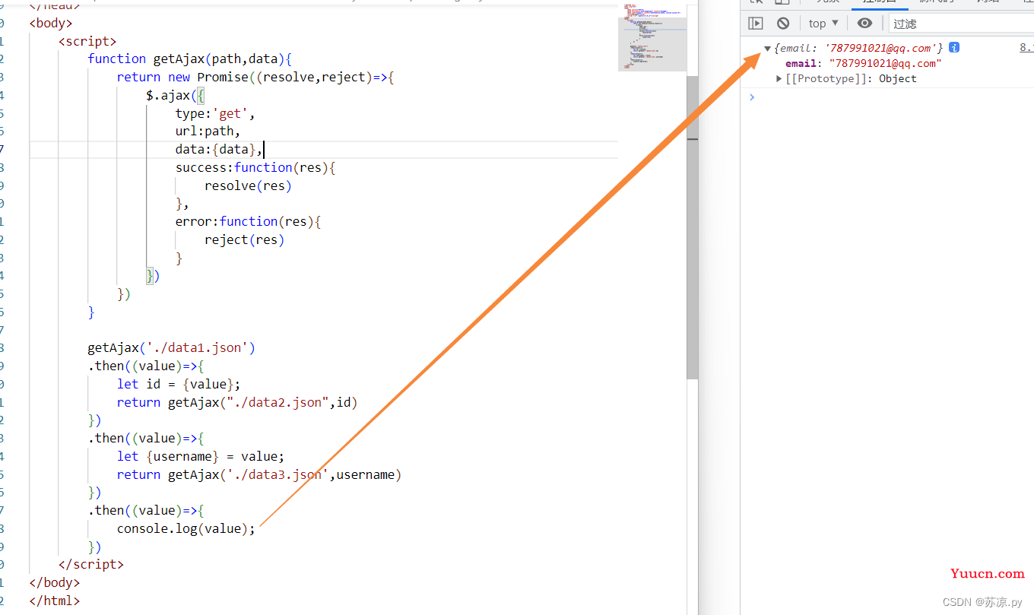Select the email property value "787991021@qq.com"
The width and height of the screenshot is (1034, 615).
[x=886, y=63]
